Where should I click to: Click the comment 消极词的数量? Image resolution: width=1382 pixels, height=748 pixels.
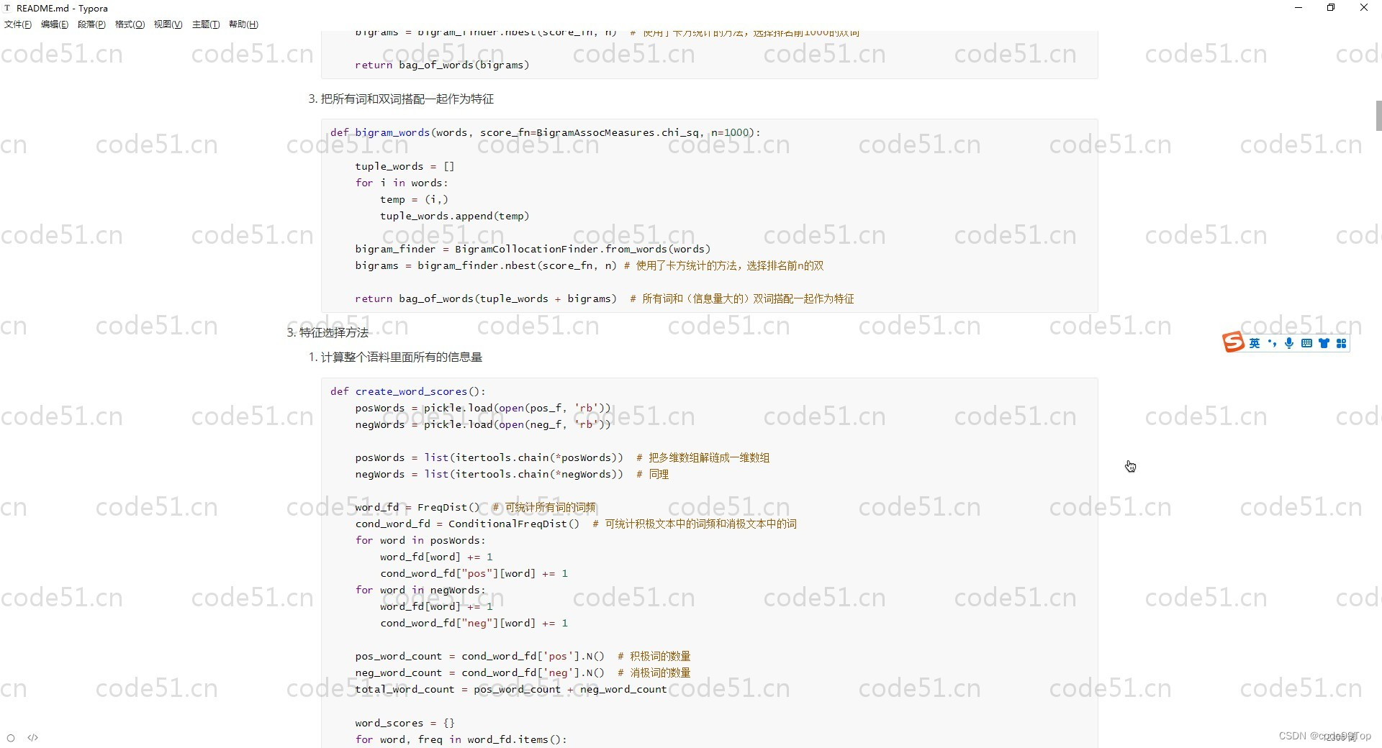click(x=660, y=672)
